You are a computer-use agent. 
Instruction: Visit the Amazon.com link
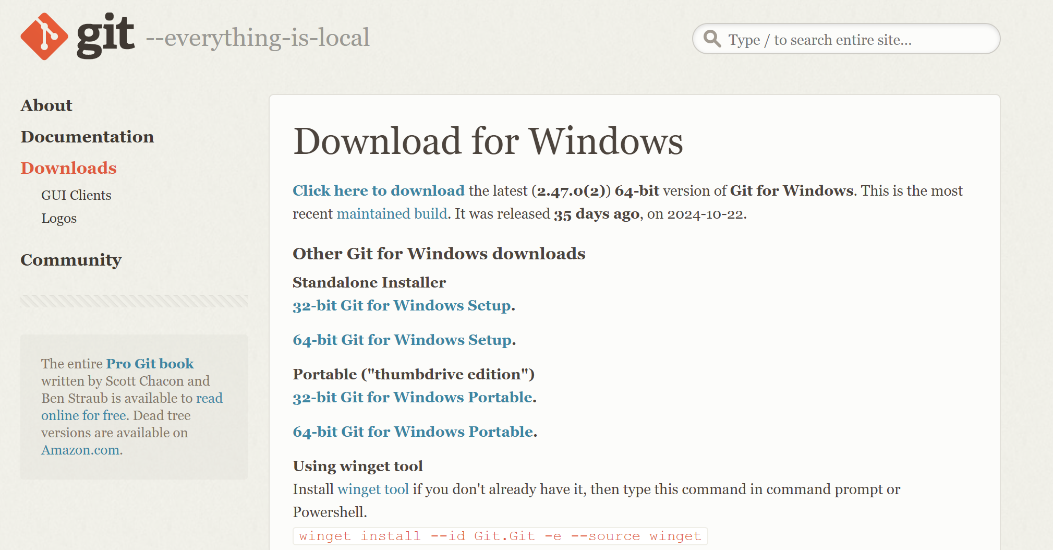[81, 450]
